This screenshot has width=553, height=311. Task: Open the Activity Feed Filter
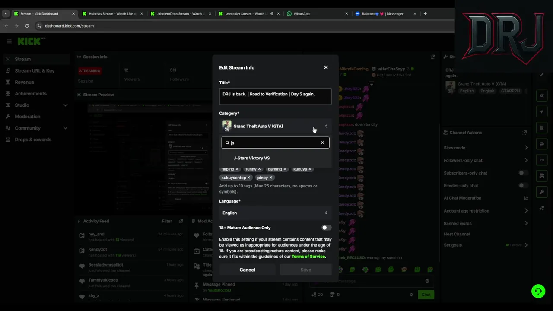[x=167, y=221]
